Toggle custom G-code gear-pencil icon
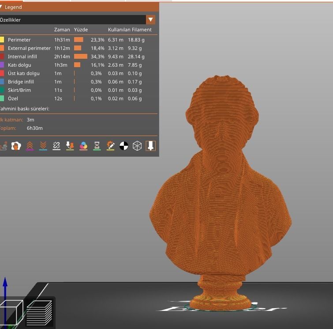This screenshot has height=329, width=333. point(110,146)
